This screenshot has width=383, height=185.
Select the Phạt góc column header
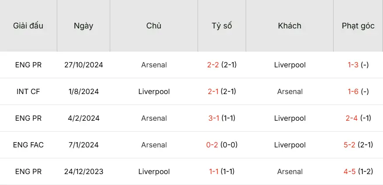coord(358,26)
